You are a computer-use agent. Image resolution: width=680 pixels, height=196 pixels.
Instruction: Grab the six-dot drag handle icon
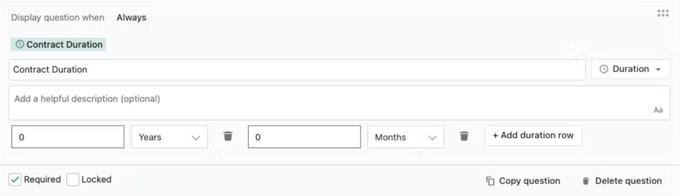tap(663, 13)
